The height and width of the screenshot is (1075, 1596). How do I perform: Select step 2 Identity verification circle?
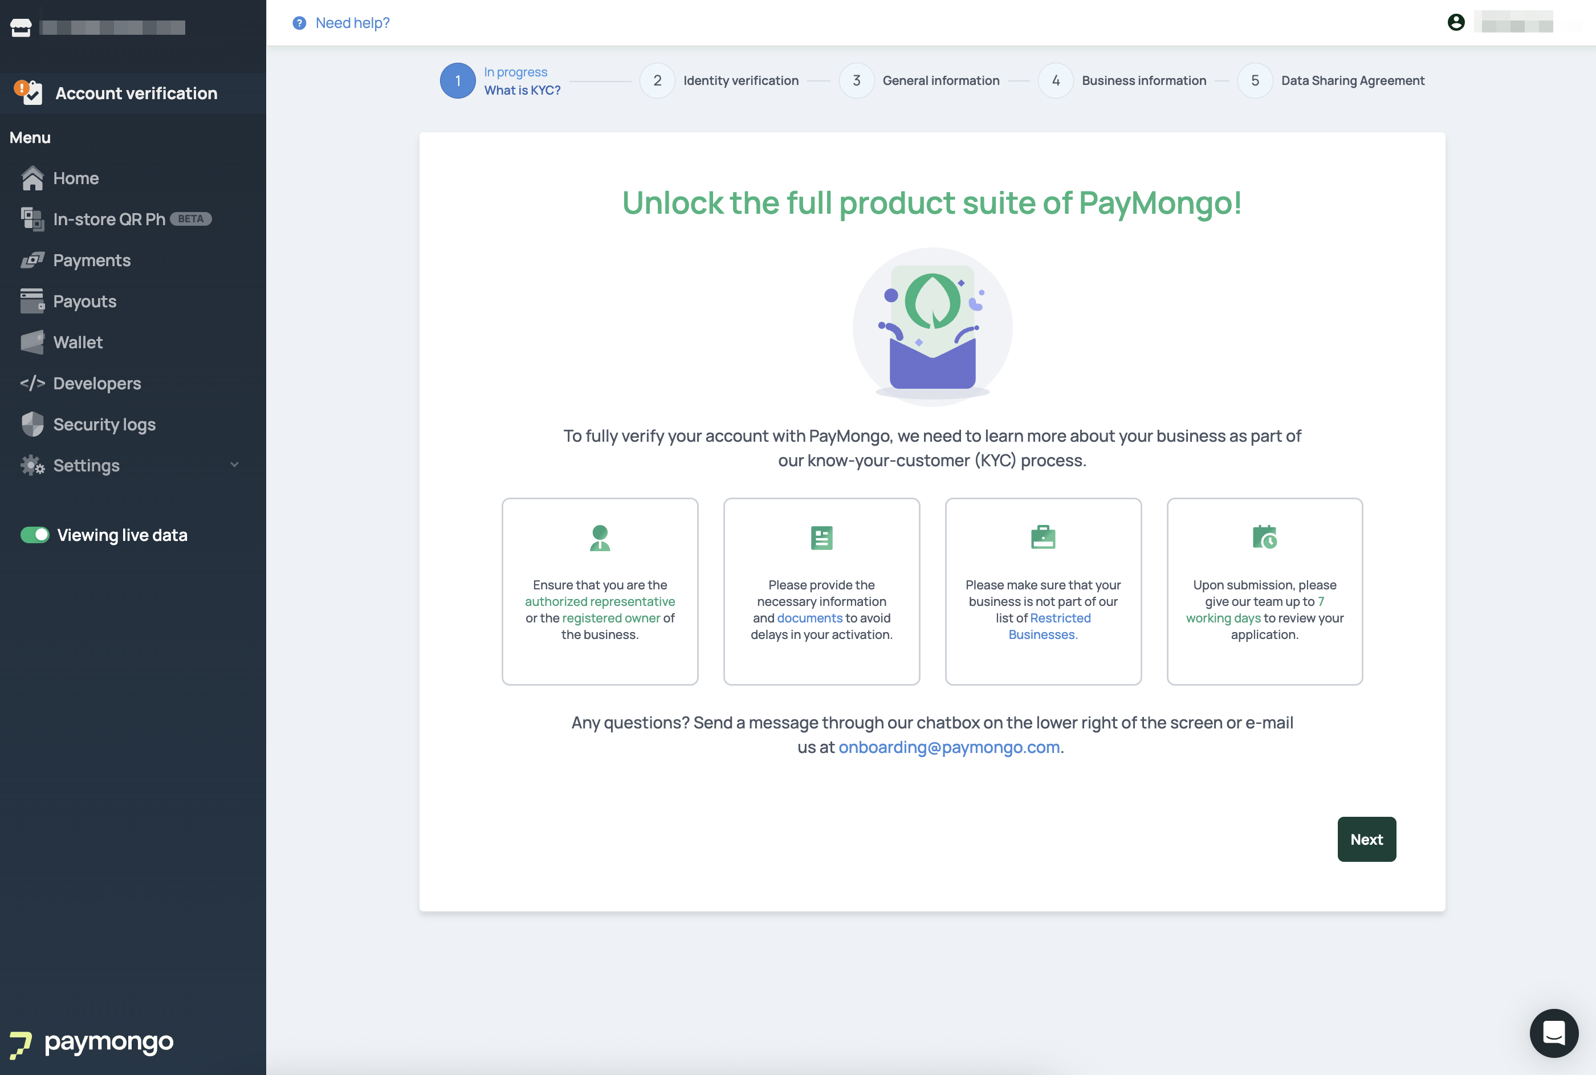click(x=657, y=81)
